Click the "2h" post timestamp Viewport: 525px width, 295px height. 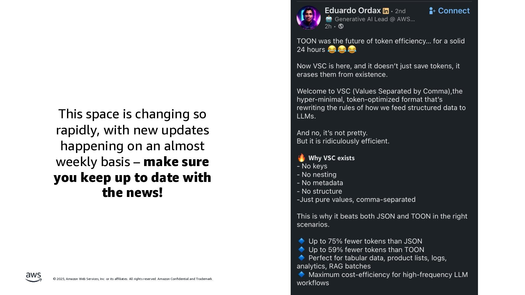pos(328,26)
